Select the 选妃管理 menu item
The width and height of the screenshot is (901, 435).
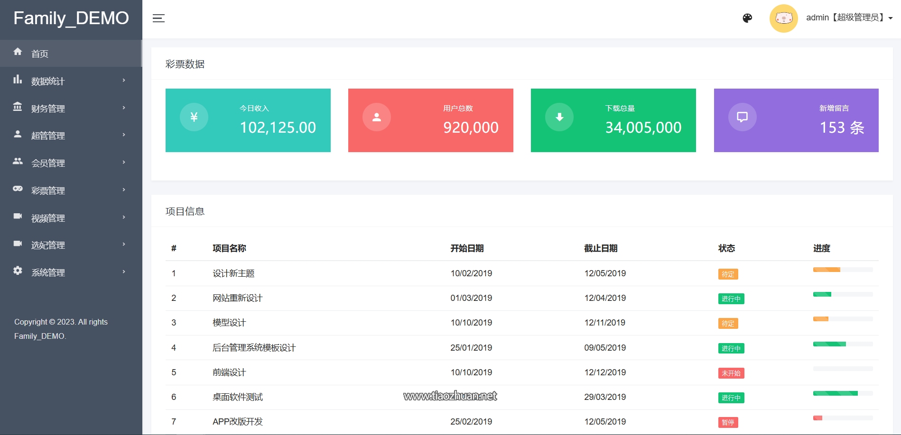click(48, 245)
